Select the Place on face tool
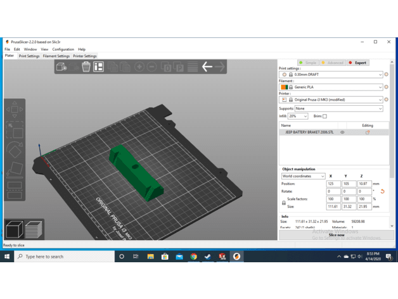This screenshot has height=299, width=398. pyautogui.click(x=15, y=169)
